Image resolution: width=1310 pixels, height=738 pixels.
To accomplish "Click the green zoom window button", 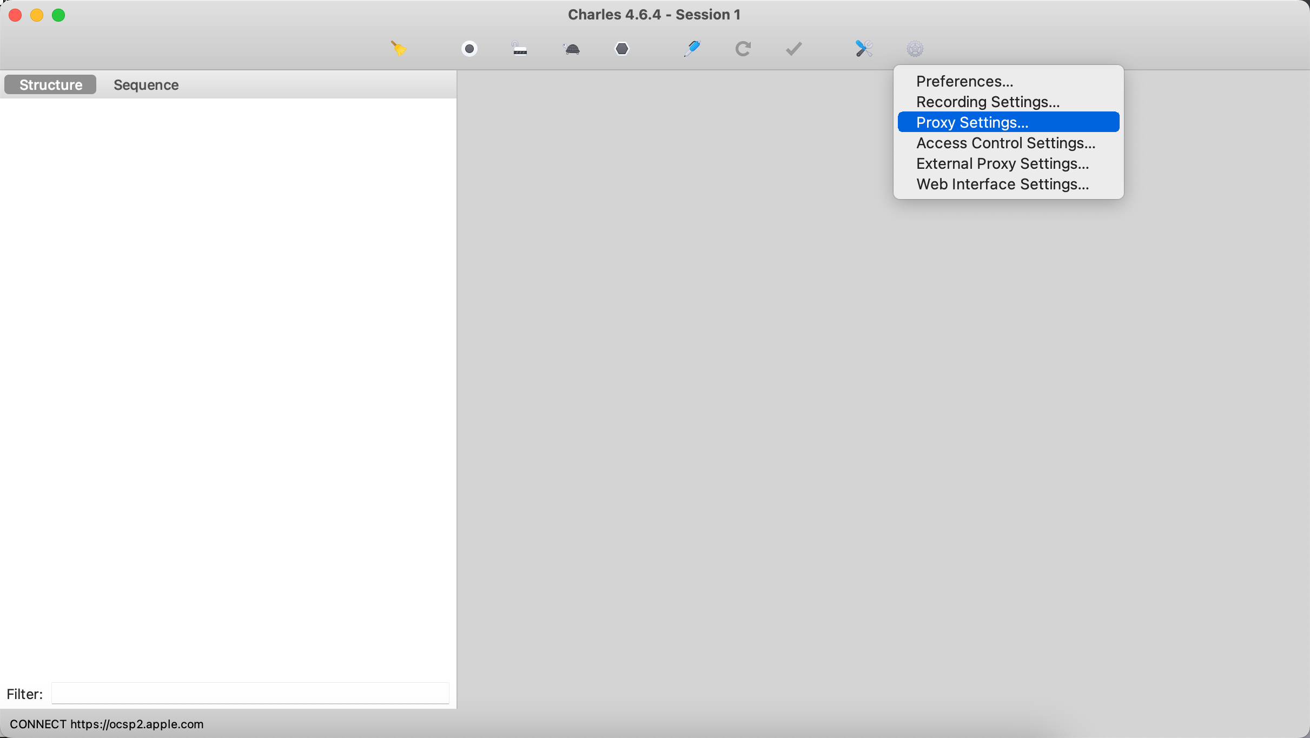I will [x=58, y=15].
